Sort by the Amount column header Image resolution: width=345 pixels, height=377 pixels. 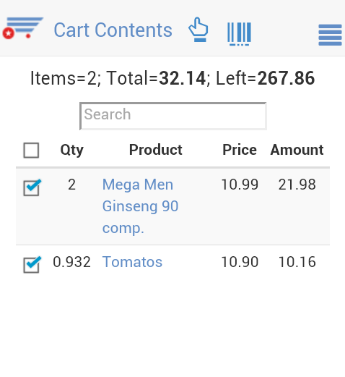click(x=297, y=150)
